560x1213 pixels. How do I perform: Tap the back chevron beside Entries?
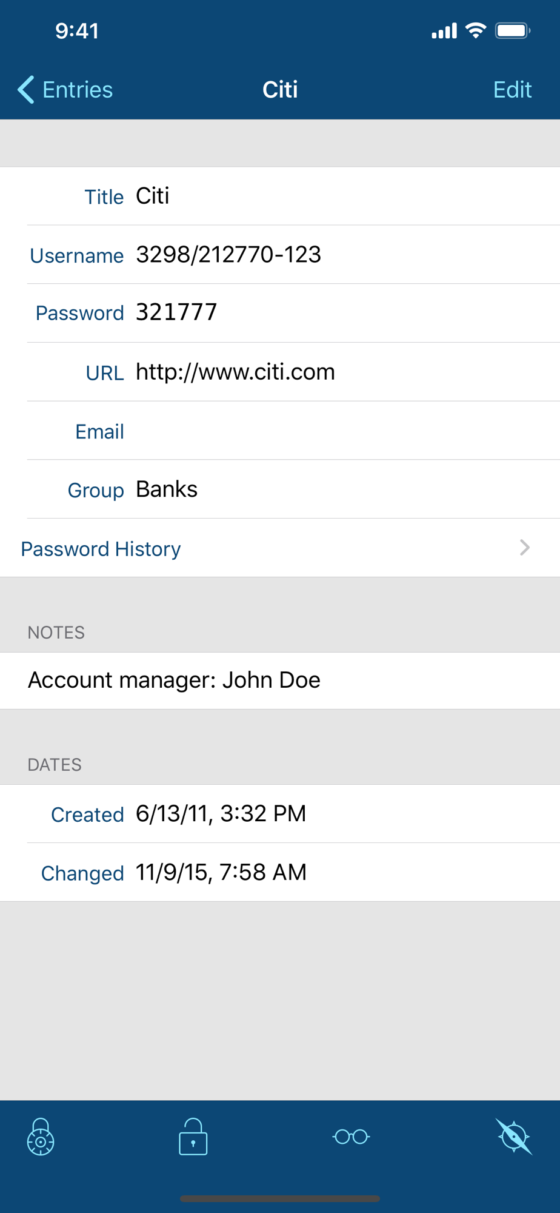pos(26,90)
